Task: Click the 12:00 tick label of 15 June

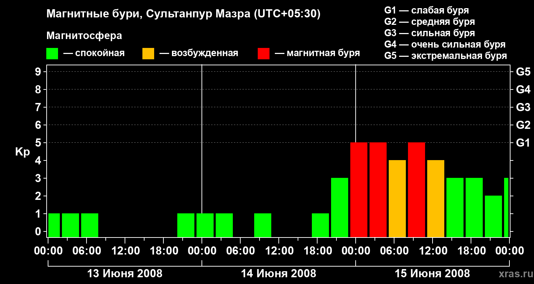Action: tap(433, 251)
